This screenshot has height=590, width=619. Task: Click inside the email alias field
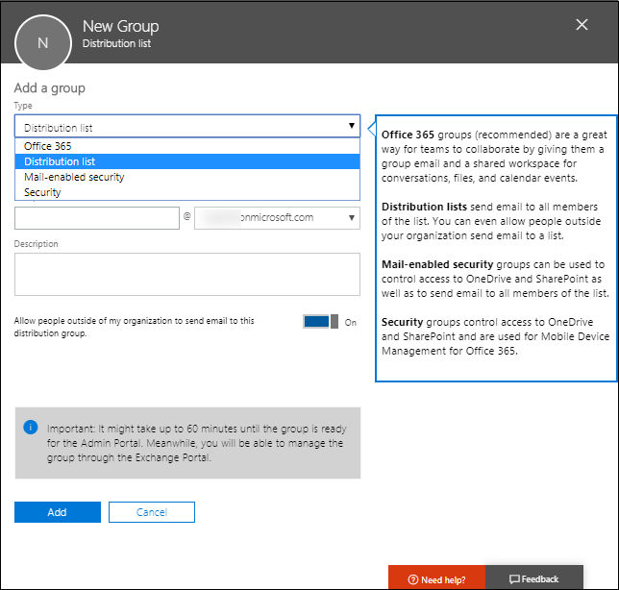pyautogui.click(x=97, y=218)
